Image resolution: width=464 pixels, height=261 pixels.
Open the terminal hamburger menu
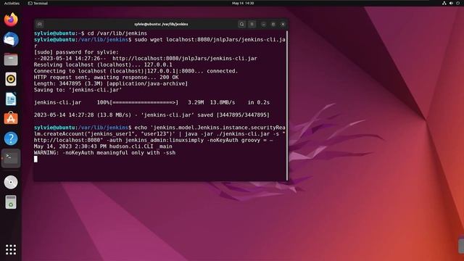tap(252, 24)
